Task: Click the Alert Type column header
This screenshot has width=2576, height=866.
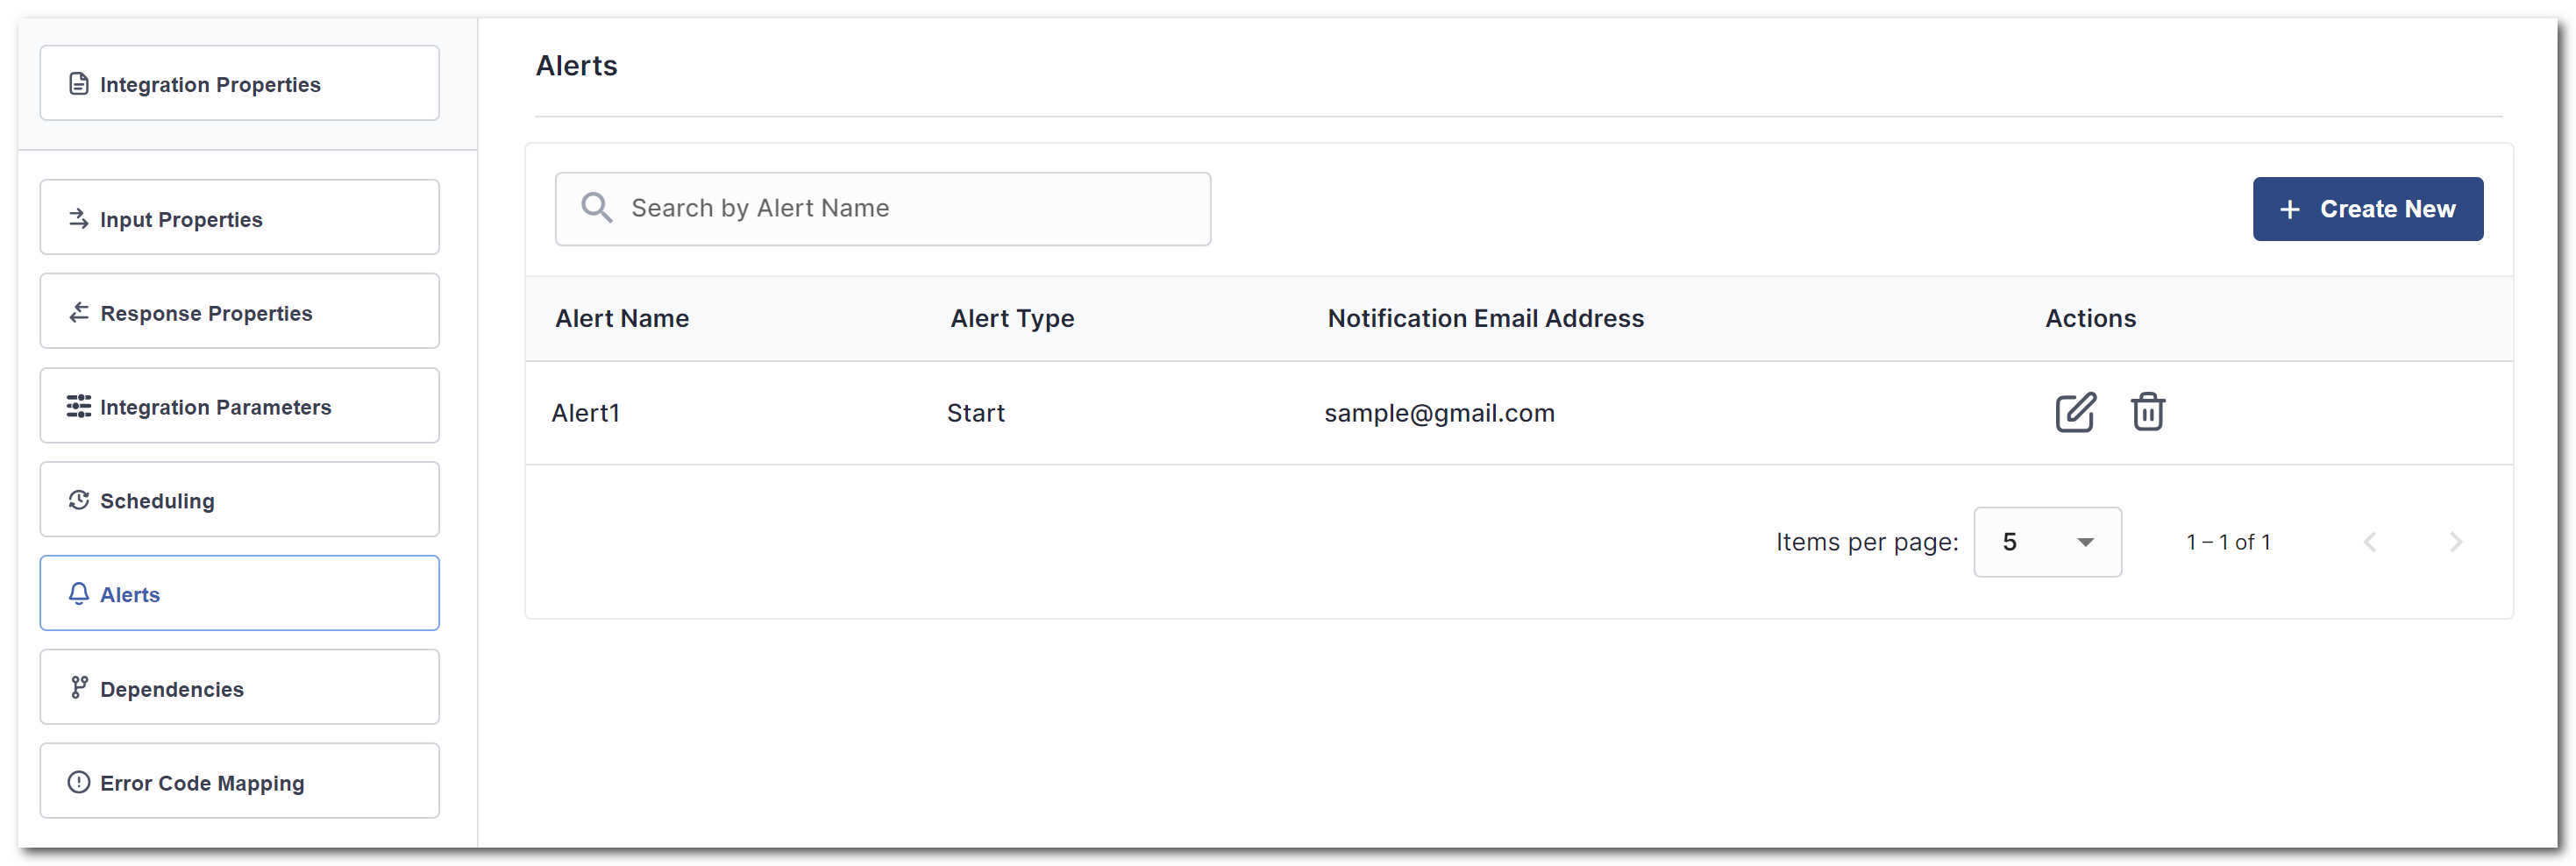Action: (x=1012, y=318)
